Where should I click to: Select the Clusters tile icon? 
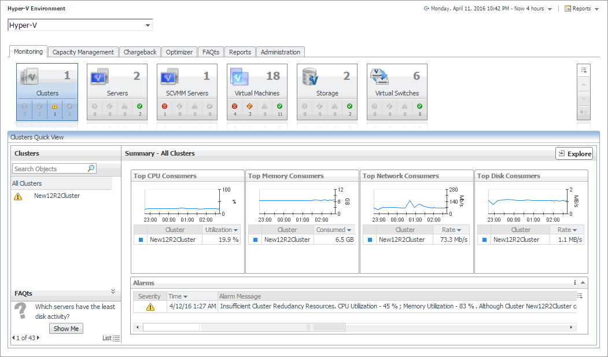click(30, 76)
